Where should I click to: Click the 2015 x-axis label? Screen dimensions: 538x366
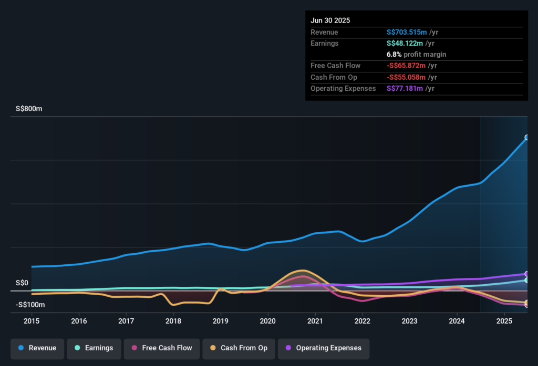coord(32,321)
